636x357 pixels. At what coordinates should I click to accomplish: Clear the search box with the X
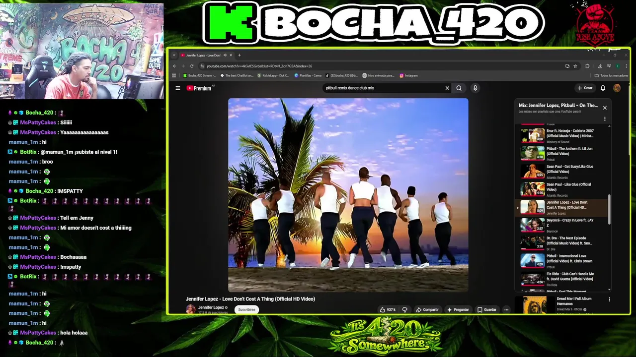tap(447, 88)
